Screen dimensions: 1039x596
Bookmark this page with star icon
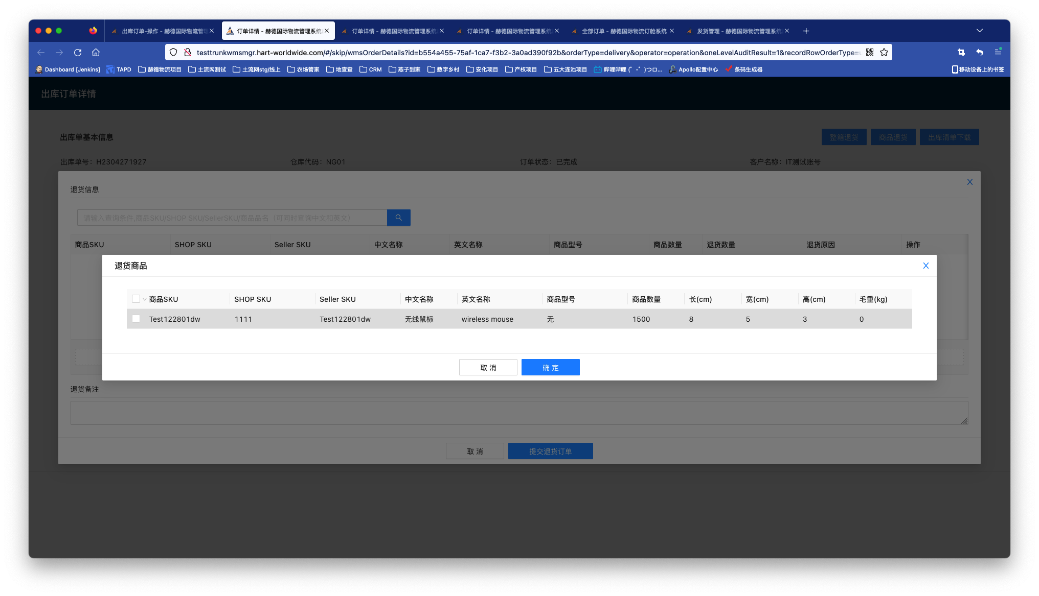point(884,53)
